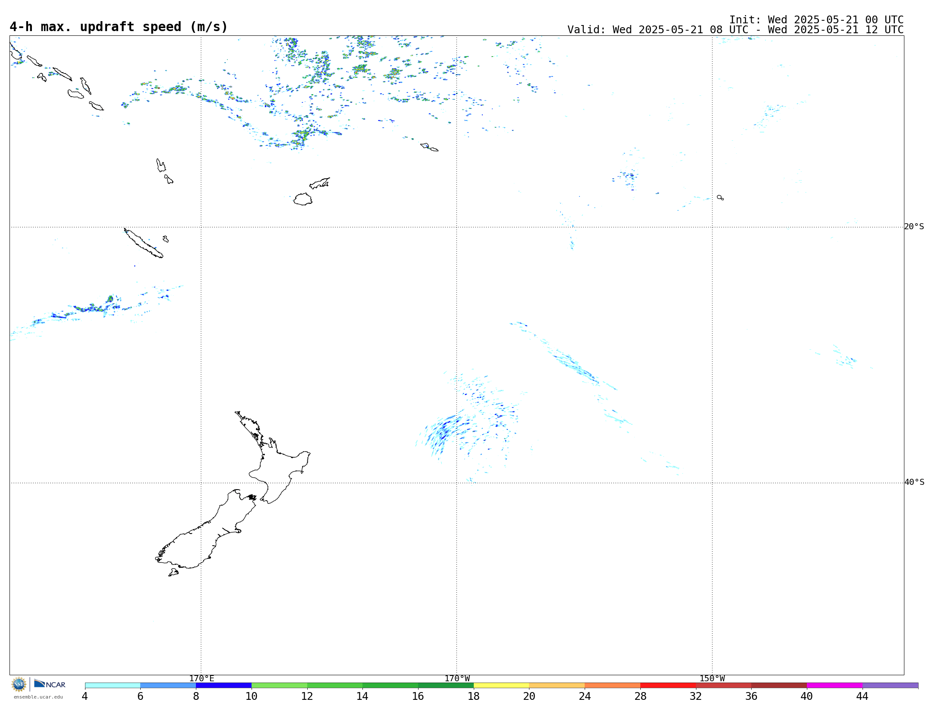
Task: Click the 170°E longitude label
Action: point(202,679)
